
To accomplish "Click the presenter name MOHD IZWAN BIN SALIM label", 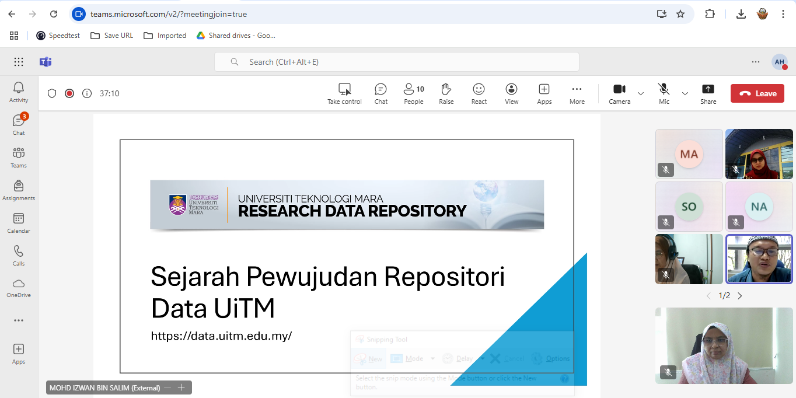I will 104,387.
